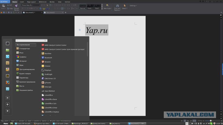Open the terminal from menu favorites
Viewport: 223px width, 125px height.
click(8, 43)
